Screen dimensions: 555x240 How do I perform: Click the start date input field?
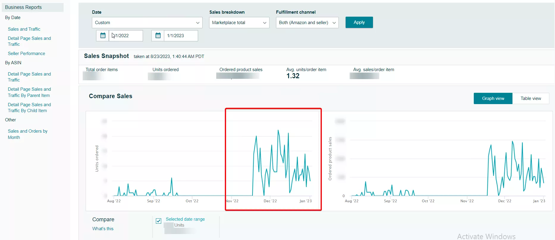point(126,36)
